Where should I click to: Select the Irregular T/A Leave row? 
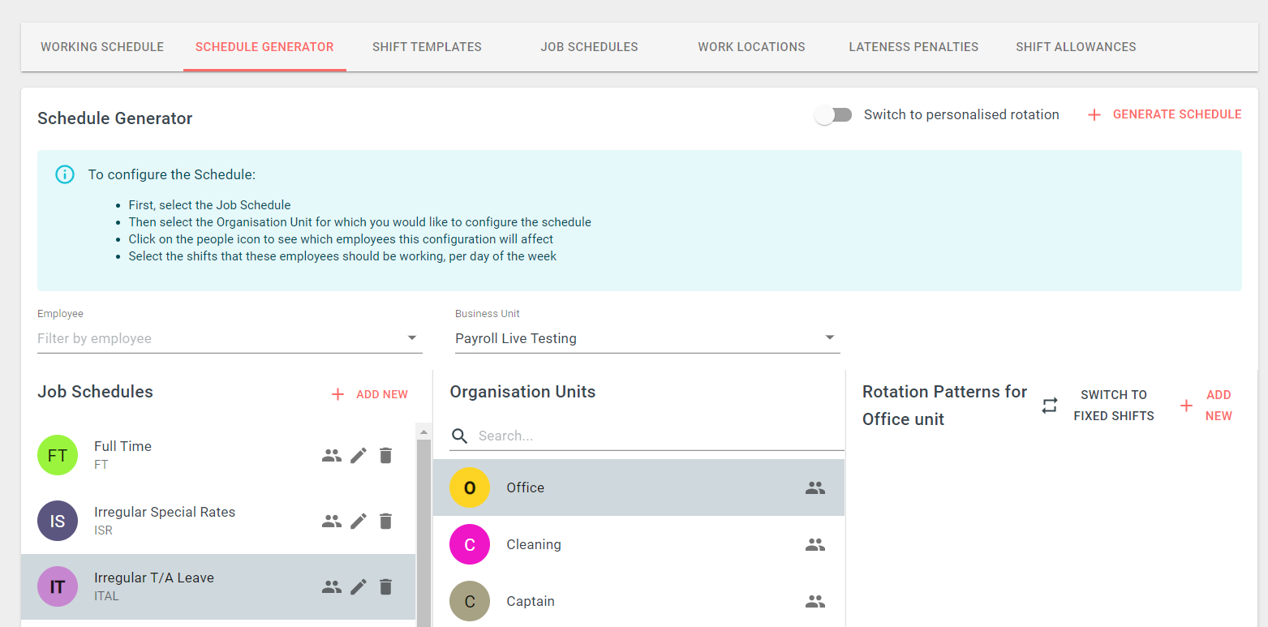point(218,587)
